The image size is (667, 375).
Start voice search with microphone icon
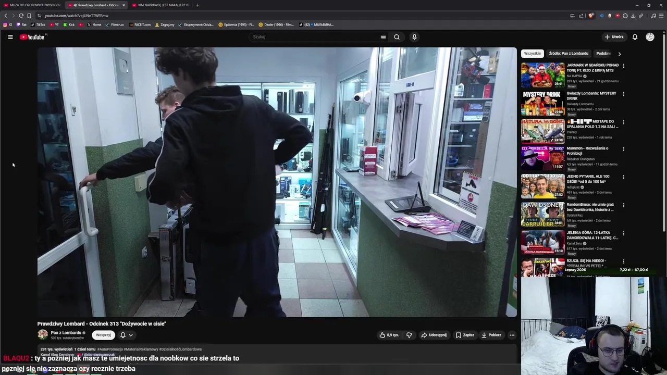click(414, 37)
